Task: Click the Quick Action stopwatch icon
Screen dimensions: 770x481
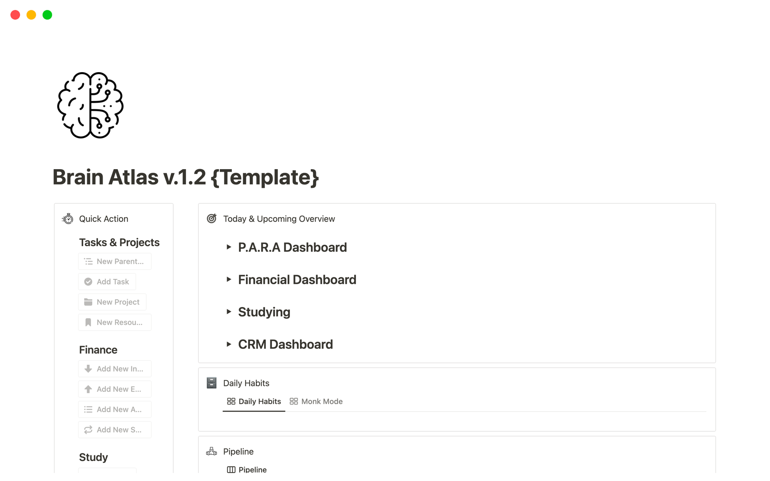Action: pyautogui.click(x=68, y=219)
